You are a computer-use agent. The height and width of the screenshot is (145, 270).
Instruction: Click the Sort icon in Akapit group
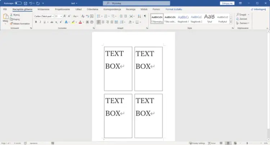(x=139, y=16)
